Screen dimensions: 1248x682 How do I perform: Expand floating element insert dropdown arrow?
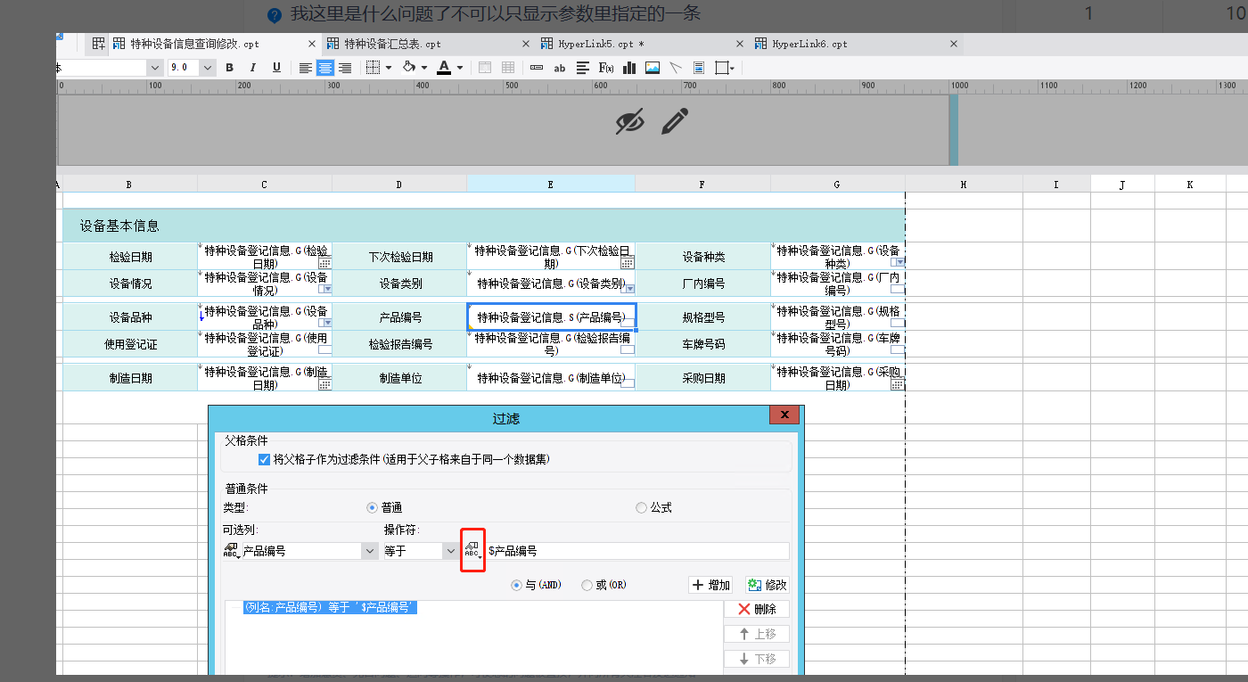(733, 68)
